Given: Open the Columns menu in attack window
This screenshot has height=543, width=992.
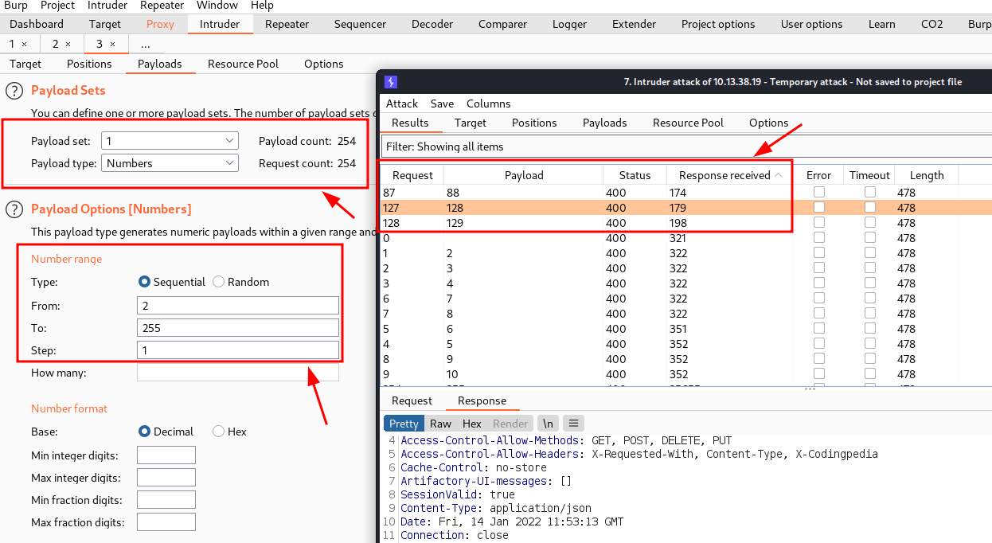Looking at the screenshot, I should (x=489, y=104).
